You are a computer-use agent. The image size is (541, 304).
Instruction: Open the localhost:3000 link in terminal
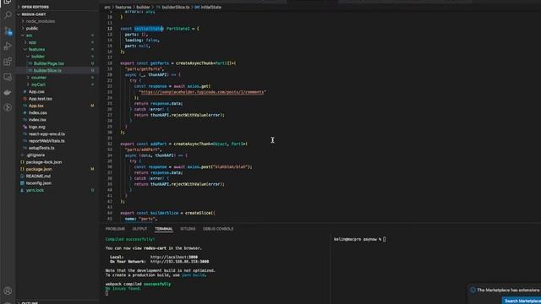(x=174, y=257)
